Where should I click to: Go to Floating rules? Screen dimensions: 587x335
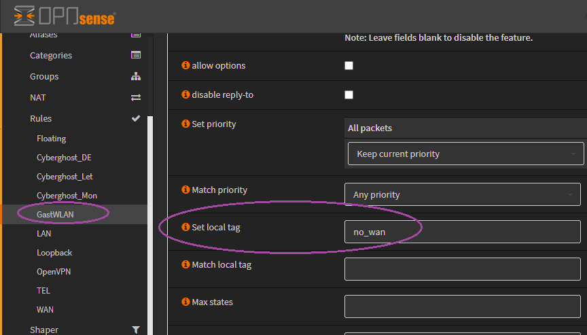coord(52,139)
